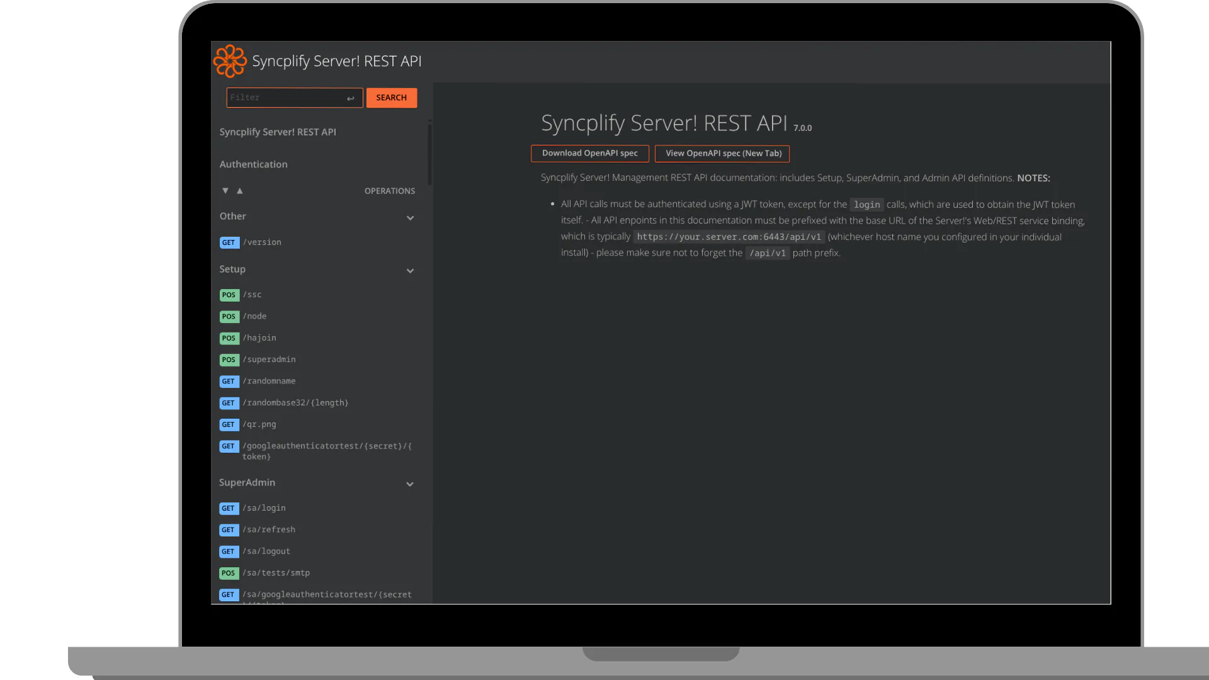Collapse all operations with down triangle
This screenshot has height=680, width=1209.
point(225,191)
